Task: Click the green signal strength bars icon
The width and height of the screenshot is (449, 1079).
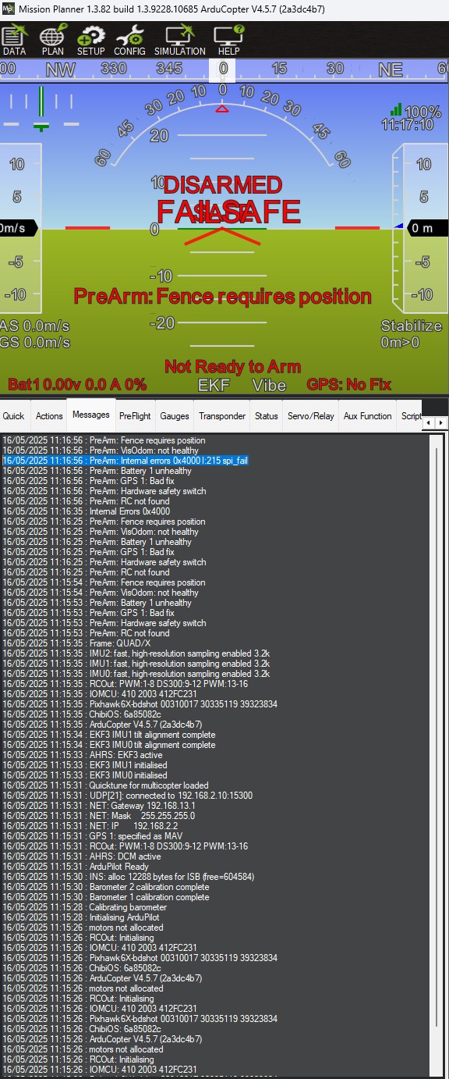Action: point(397,110)
